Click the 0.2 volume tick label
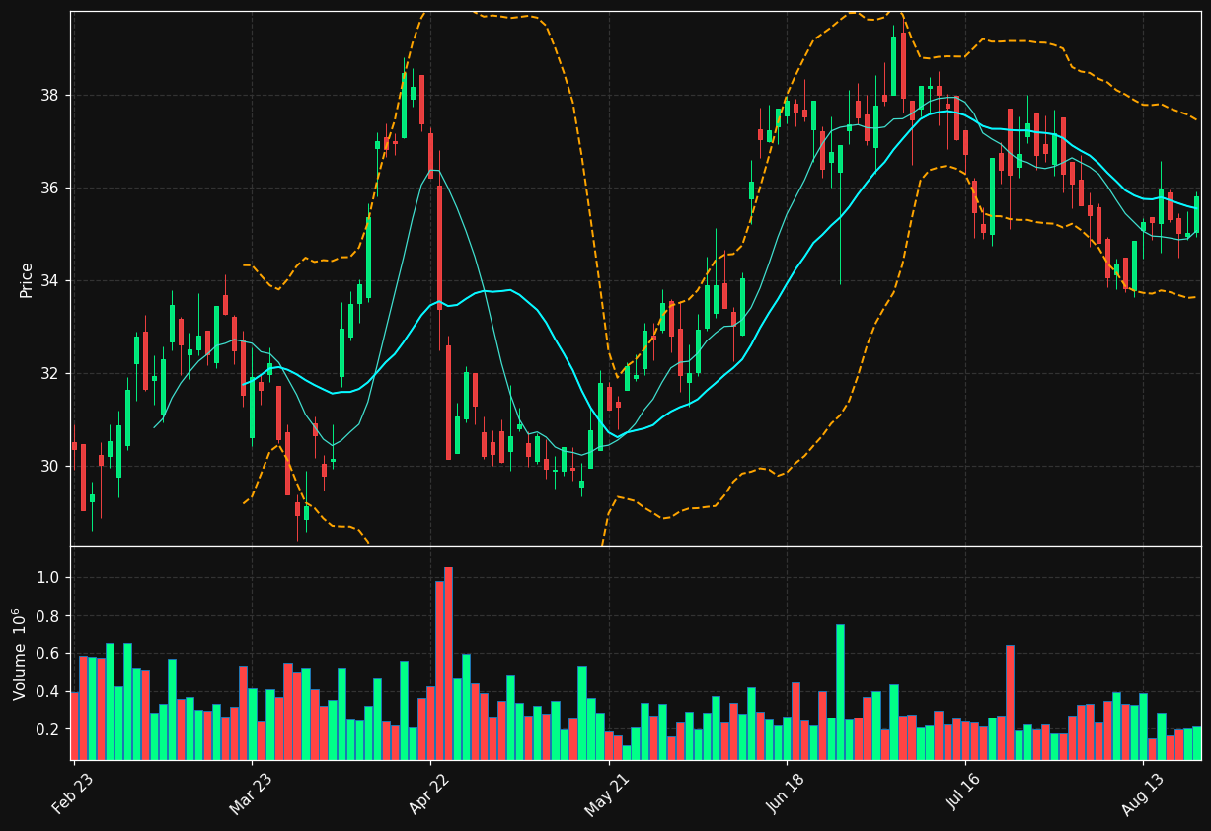1211x831 pixels. click(49, 729)
